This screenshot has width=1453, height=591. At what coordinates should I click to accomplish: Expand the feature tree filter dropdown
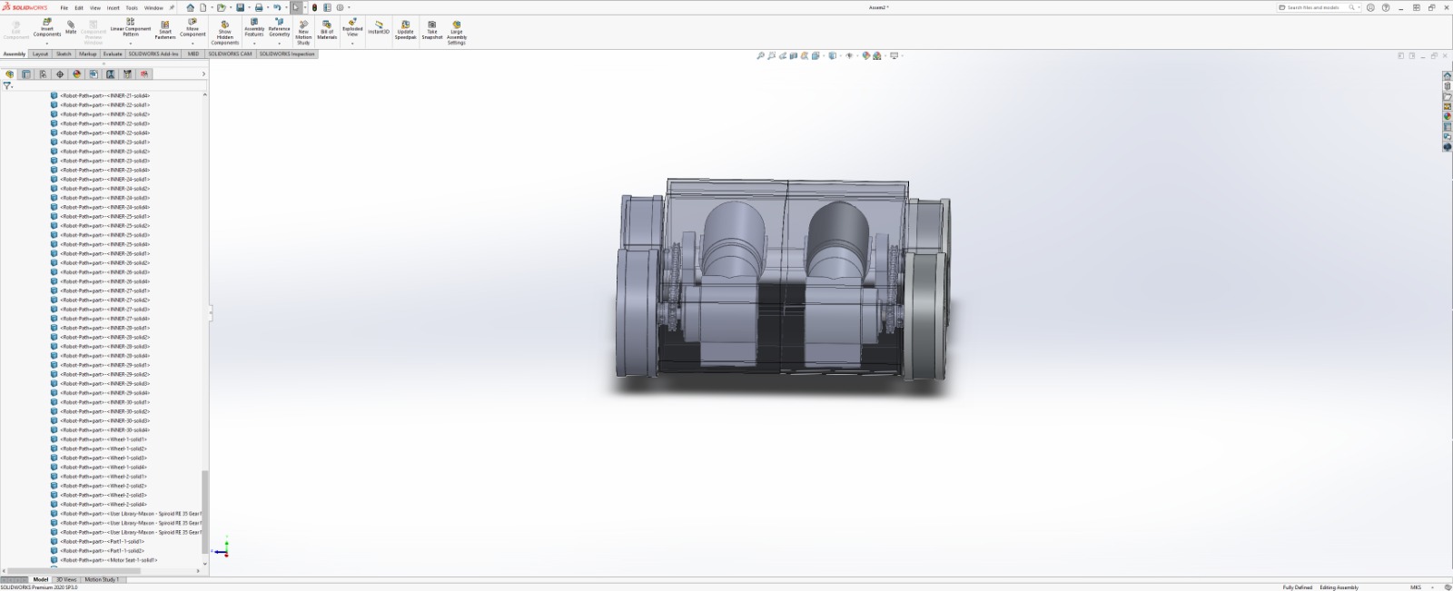point(13,86)
